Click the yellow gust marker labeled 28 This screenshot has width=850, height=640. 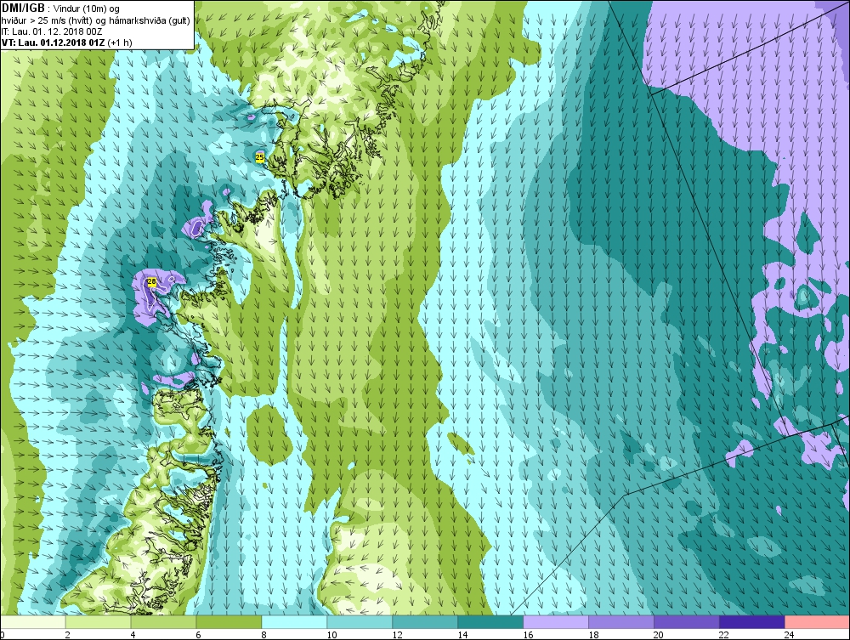click(152, 281)
